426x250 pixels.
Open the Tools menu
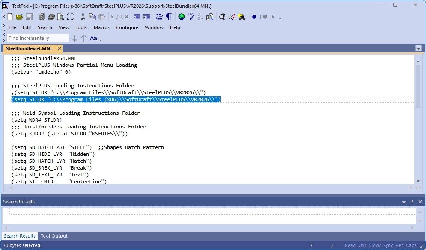[x=81, y=27]
